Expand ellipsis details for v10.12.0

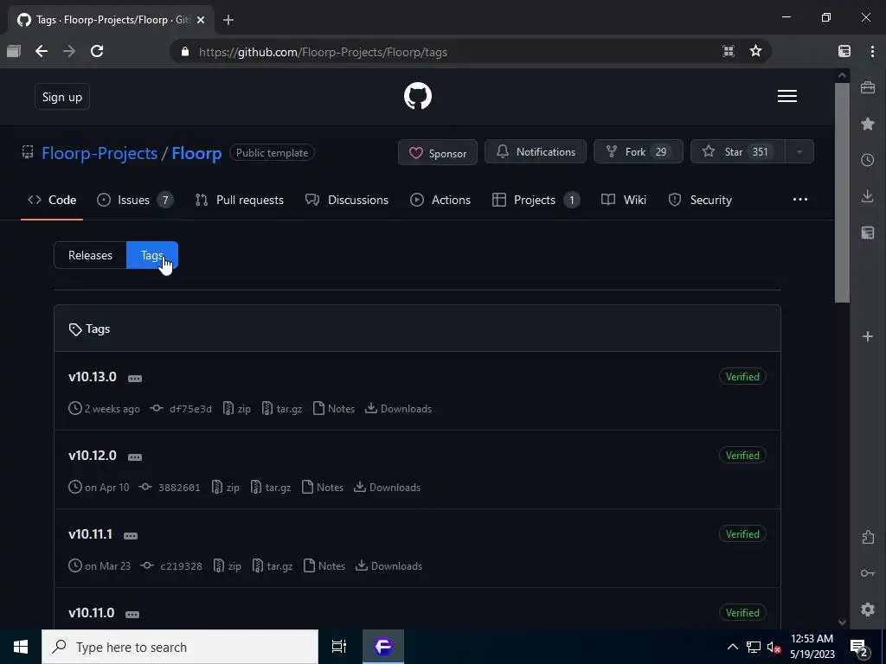[x=135, y=456]
